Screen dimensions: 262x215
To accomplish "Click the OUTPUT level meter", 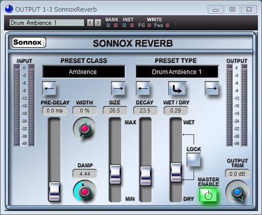I will [237, 105].
